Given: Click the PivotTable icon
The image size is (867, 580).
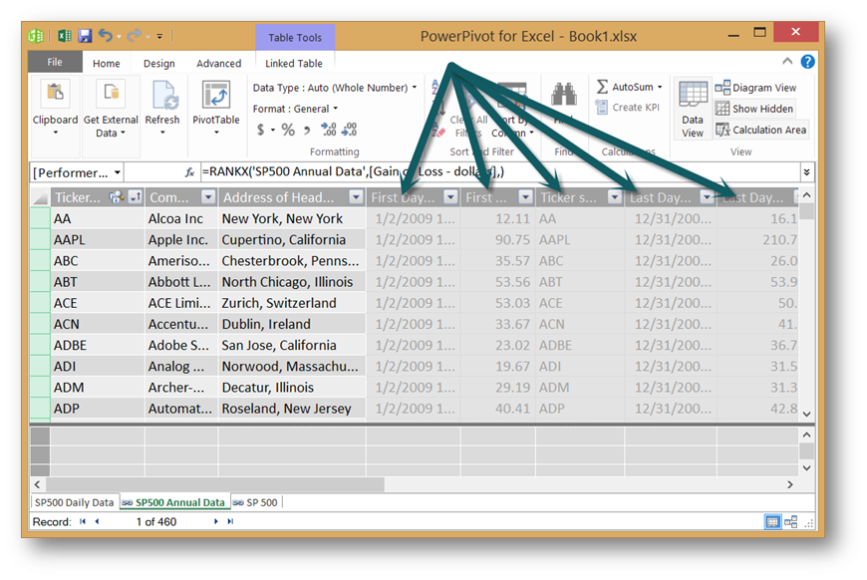Looking at the screenshot, I should coord(216,94).
